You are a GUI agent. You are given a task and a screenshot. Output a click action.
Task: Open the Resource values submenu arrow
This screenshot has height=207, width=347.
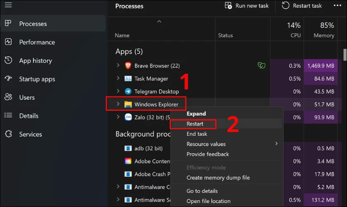pos(276,144)
